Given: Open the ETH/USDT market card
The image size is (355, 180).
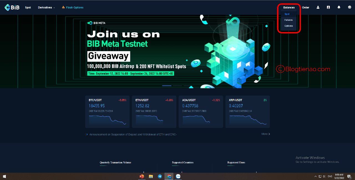Looking at the screenshot, I should click(x=154, y=112).
